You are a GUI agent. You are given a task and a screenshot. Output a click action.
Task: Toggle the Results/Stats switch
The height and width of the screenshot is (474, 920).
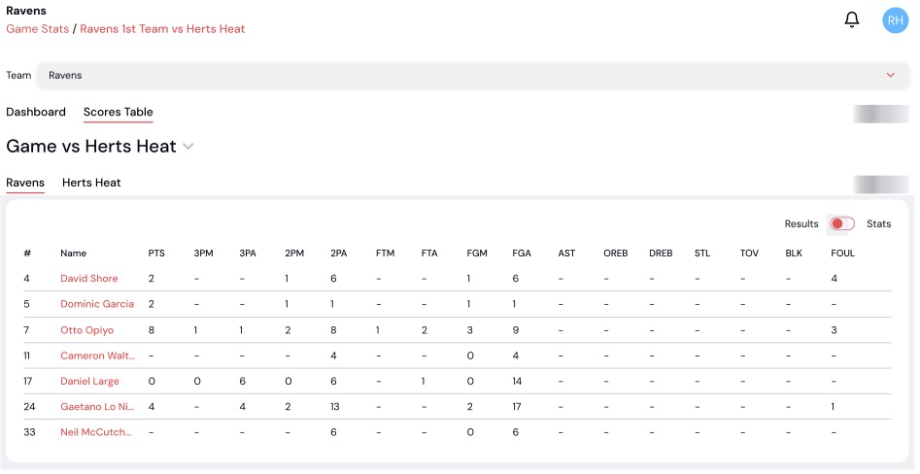842,224
